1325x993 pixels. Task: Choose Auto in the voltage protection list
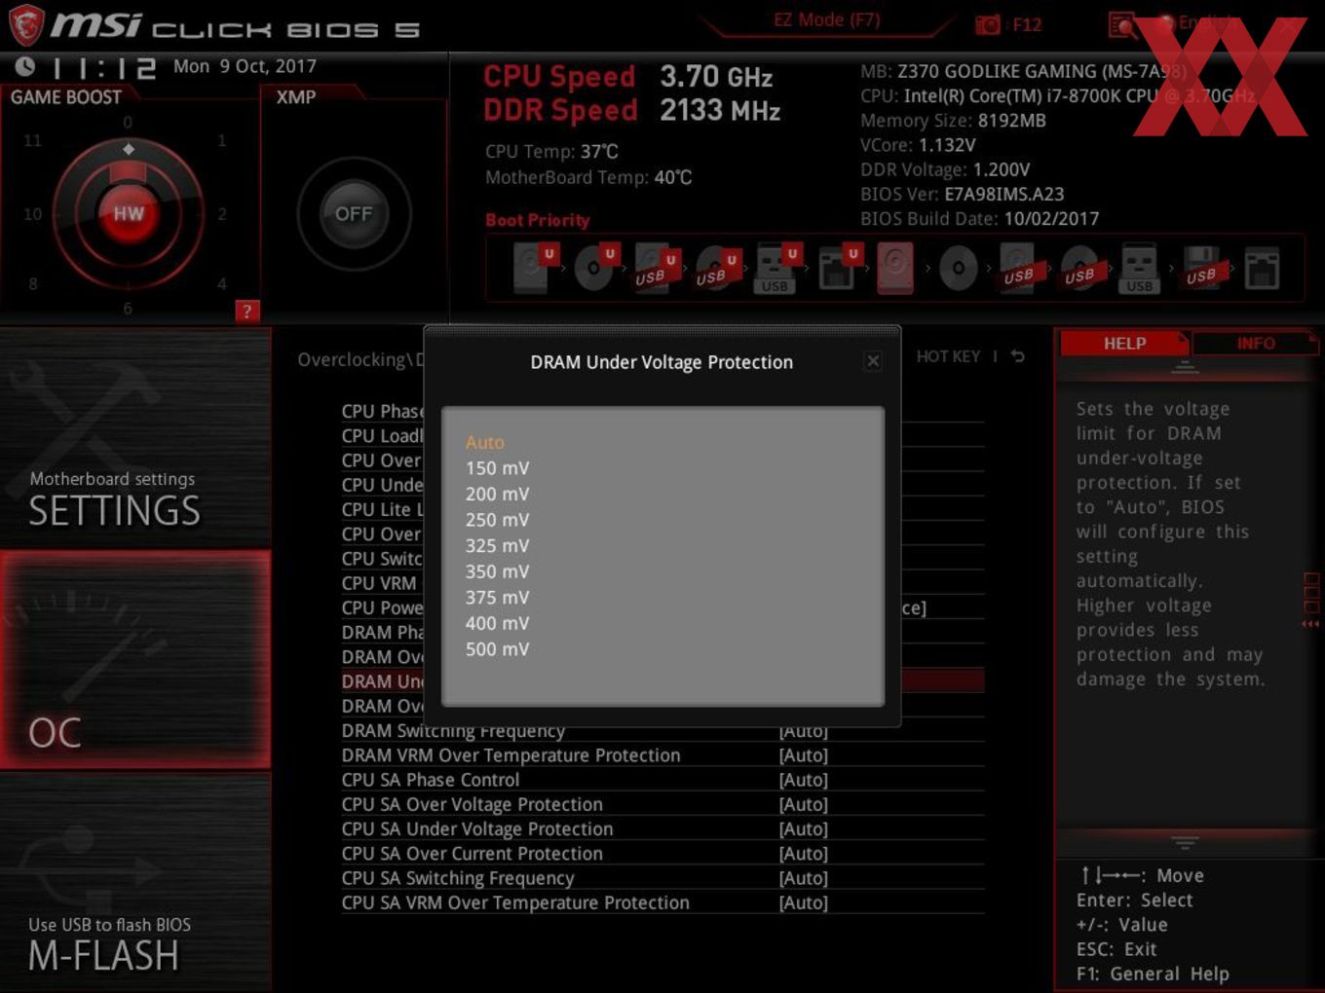(x=485, y=442)
